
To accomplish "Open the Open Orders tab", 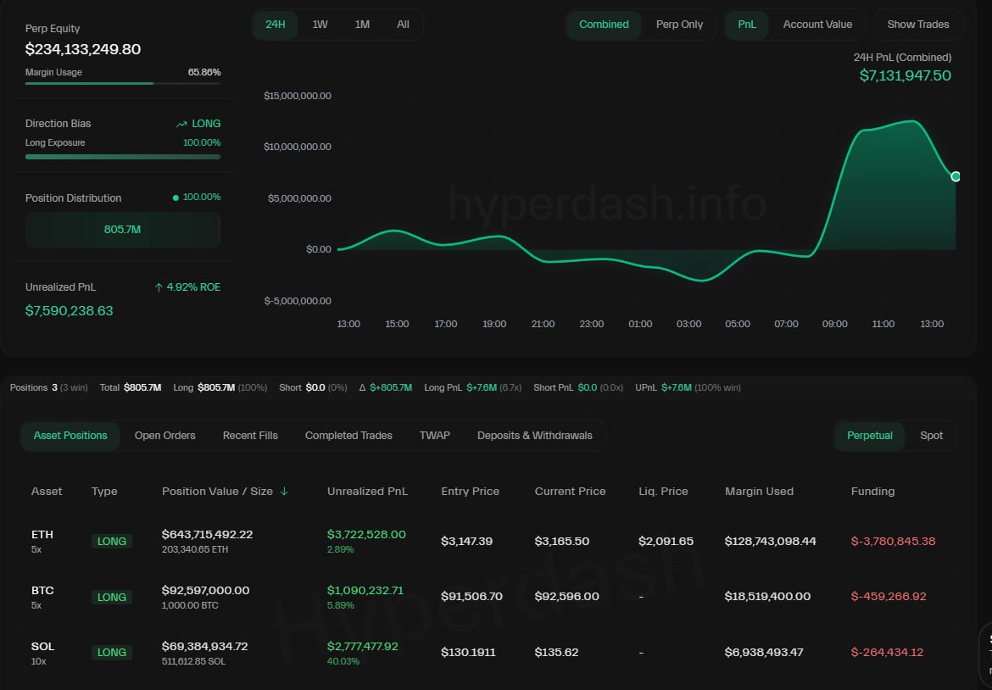I will click(x=164, y=436).
